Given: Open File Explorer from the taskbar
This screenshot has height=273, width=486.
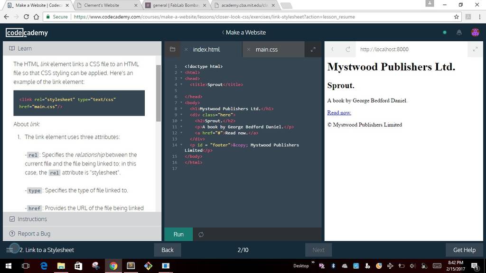Looking at the screenshot, I should (x=61, y=265).
